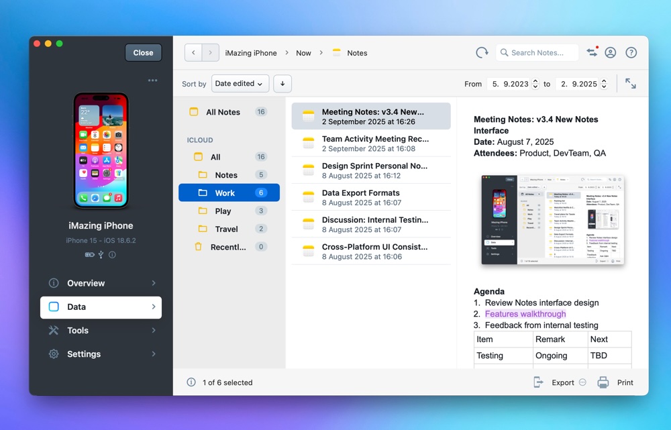The width and height of the screenshot is (671, 430).
Task: Click the Print label
Action: click(625, 382)
